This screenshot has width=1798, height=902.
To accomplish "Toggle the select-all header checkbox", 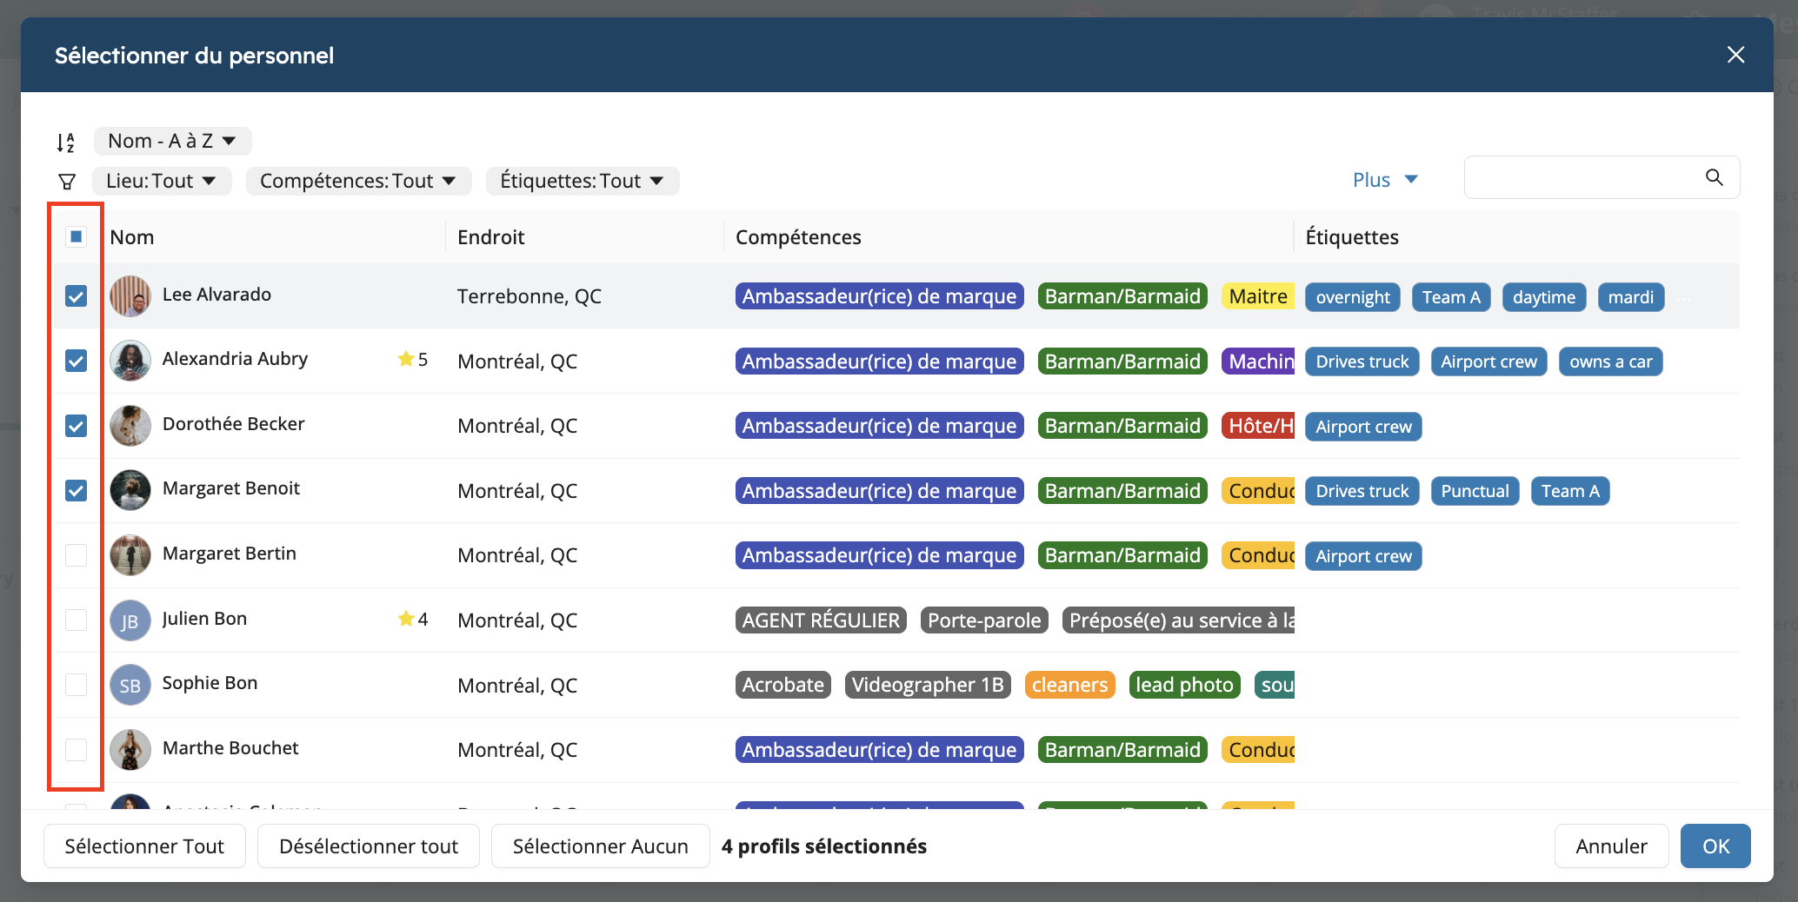I will tap(77, 237).
